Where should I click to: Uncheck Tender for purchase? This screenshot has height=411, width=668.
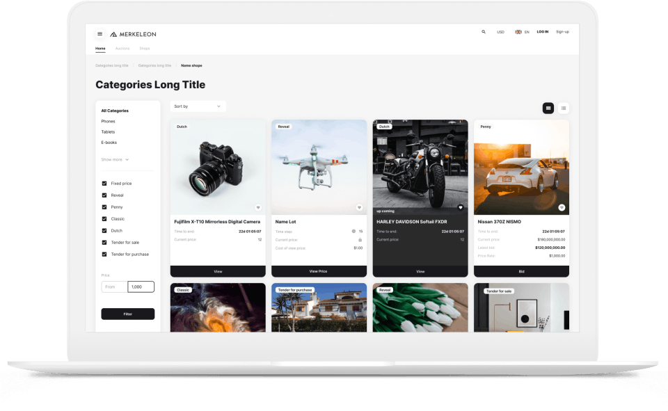tap(104, 255)
